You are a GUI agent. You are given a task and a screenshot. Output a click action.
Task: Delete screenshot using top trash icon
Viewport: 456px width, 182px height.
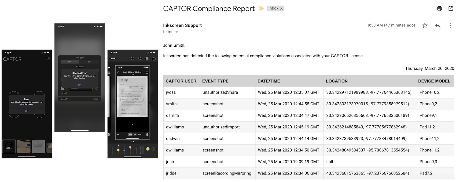pos(147,58)
